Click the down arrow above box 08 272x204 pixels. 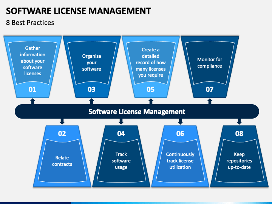tap(239, 121)
